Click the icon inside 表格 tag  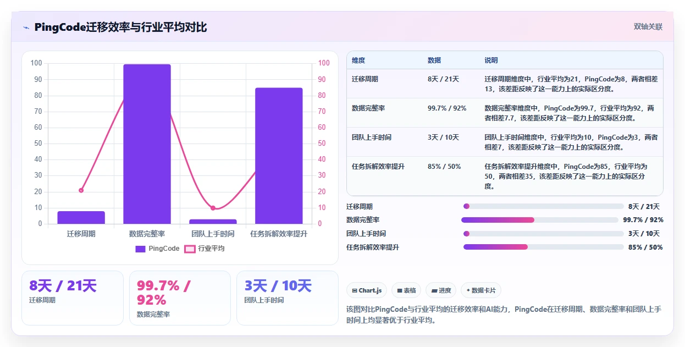[400, 290]
